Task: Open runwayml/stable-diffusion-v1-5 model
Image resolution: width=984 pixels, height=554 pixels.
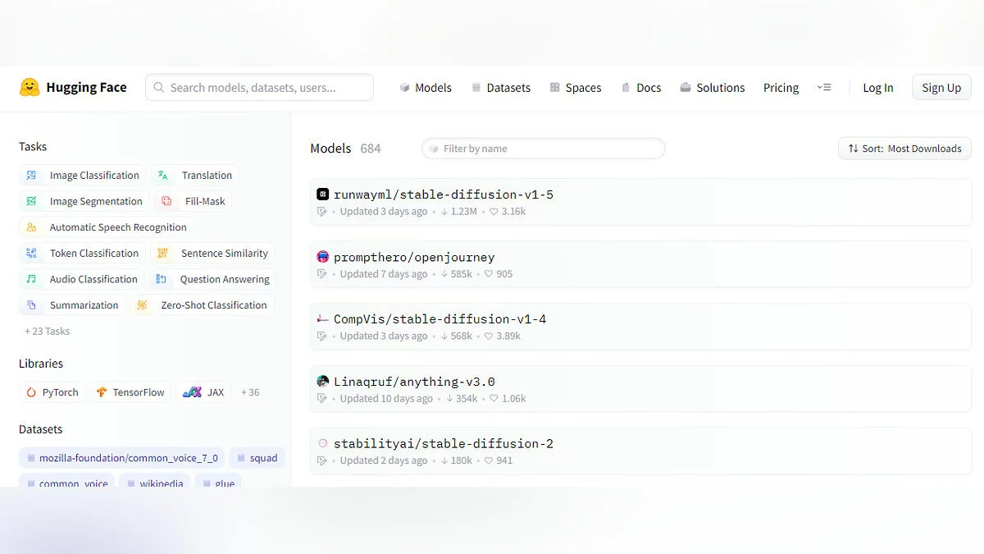Action: (x=640, y=202)
